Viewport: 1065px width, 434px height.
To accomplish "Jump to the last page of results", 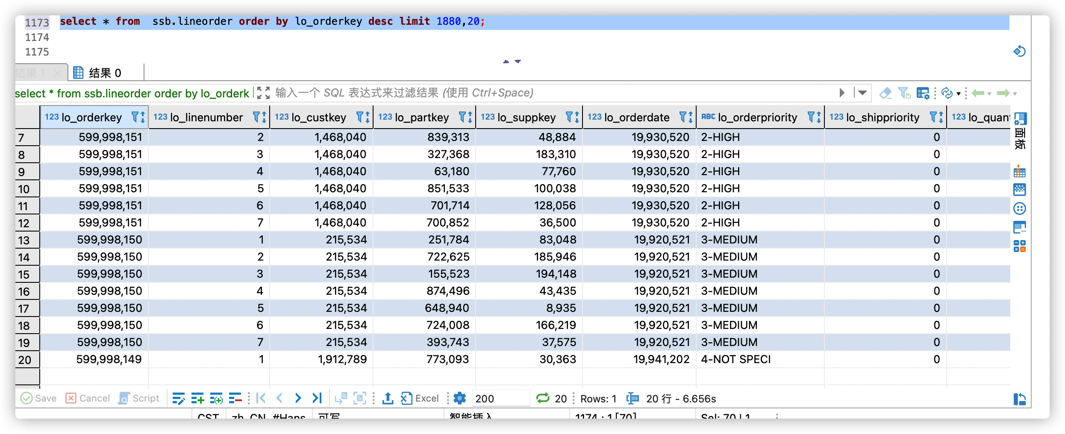I will click(317, 399).
